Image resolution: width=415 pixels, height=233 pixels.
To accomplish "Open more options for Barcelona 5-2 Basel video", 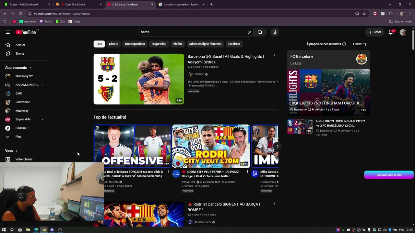I will (274, 56).
